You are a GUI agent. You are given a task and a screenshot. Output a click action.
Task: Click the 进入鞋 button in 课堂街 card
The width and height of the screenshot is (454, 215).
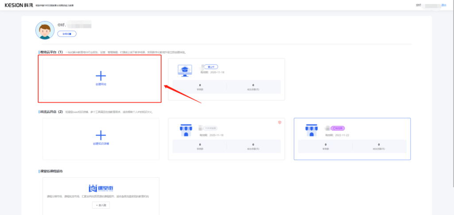pos(101,205)
